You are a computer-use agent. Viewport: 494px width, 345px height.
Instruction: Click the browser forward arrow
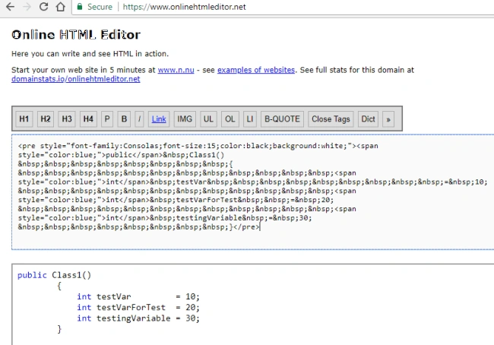pyautogui.click(x=27, y=7)
